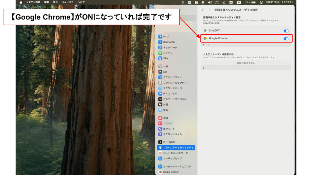Add app with plus under screen recording list
312x175 pixels.
coord(204,45)
